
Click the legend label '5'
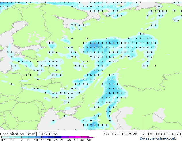pos(28,140)
